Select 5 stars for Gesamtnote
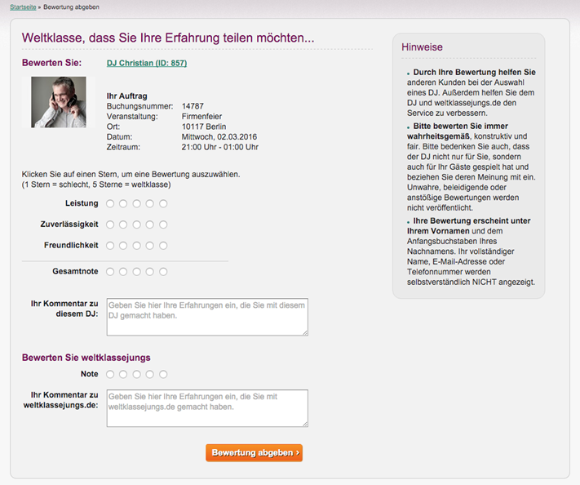The height and width of the screenshot is (485, 580). [x=163, y=272]
